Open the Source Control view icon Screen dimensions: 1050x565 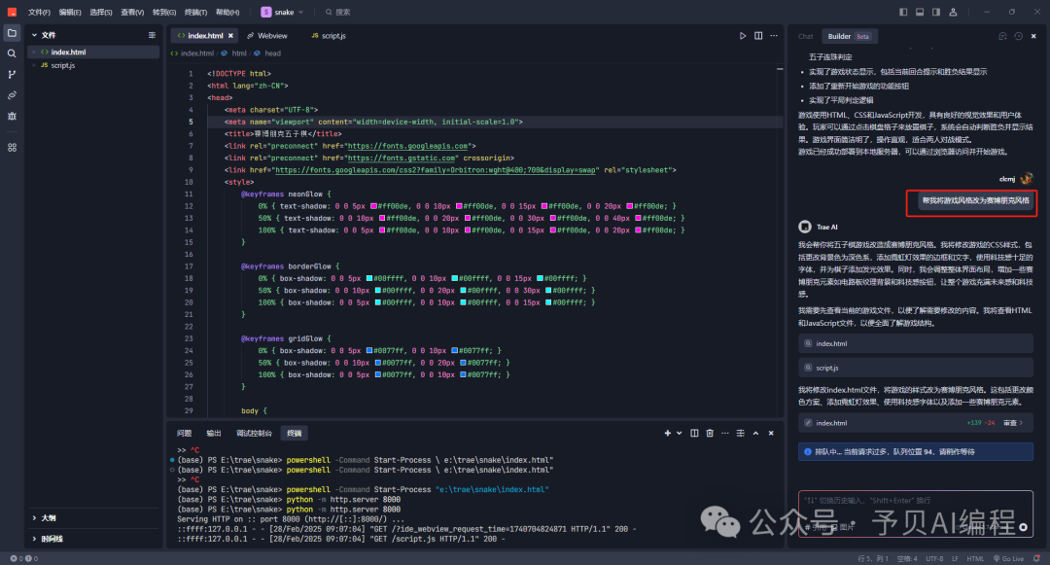[x=12, y=74]
